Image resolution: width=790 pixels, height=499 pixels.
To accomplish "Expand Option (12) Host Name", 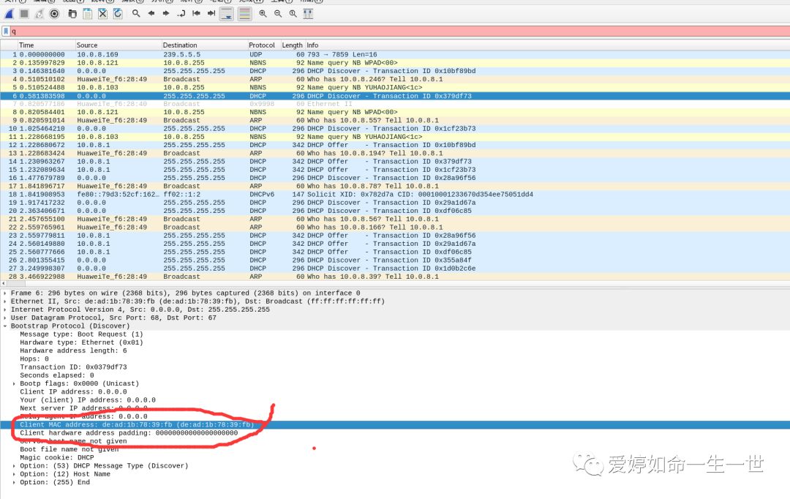I will click(x=14, y=474).
